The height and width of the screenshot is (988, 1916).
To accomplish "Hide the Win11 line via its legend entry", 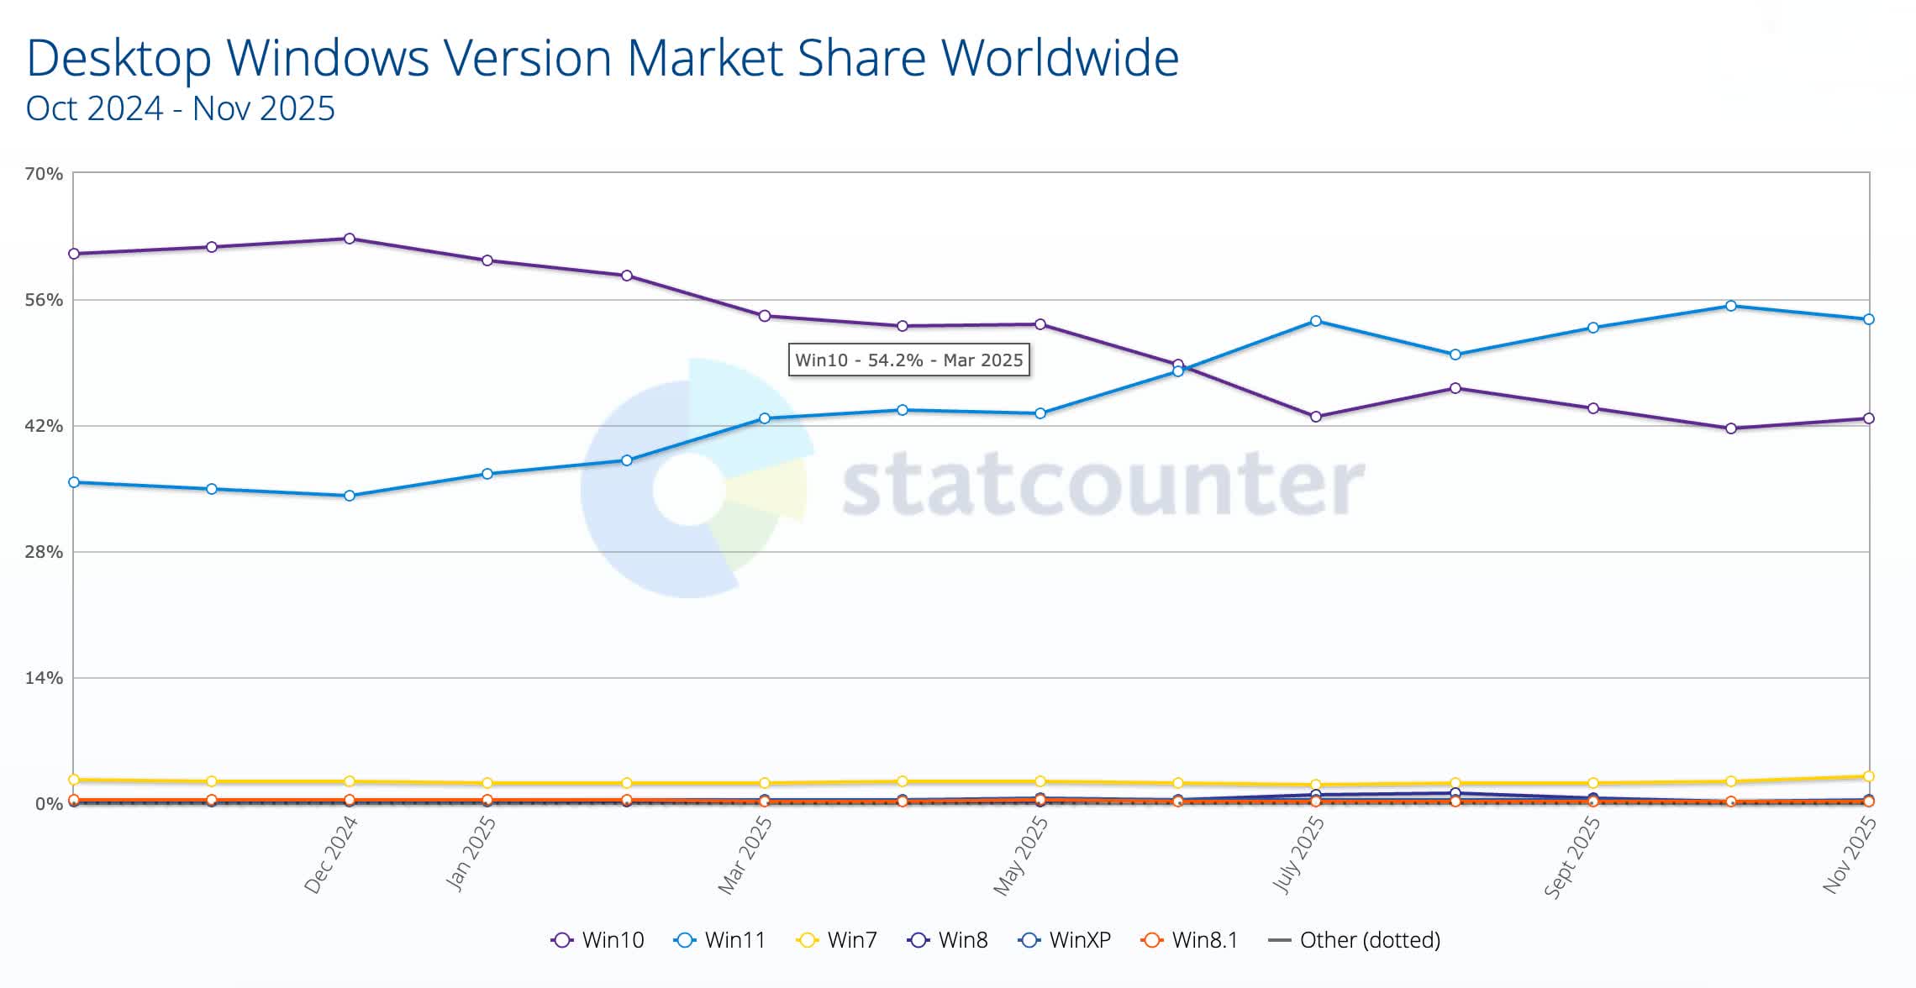I will tap(720, 940).
